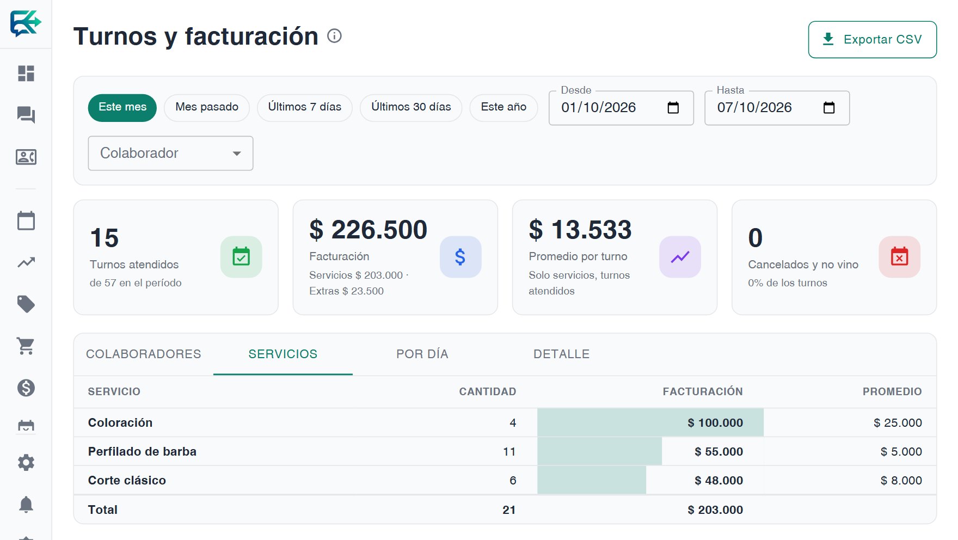Click the FACTURACIÓN column header
Viewport: 958px width, 540px height.
(x=703, y=391)
